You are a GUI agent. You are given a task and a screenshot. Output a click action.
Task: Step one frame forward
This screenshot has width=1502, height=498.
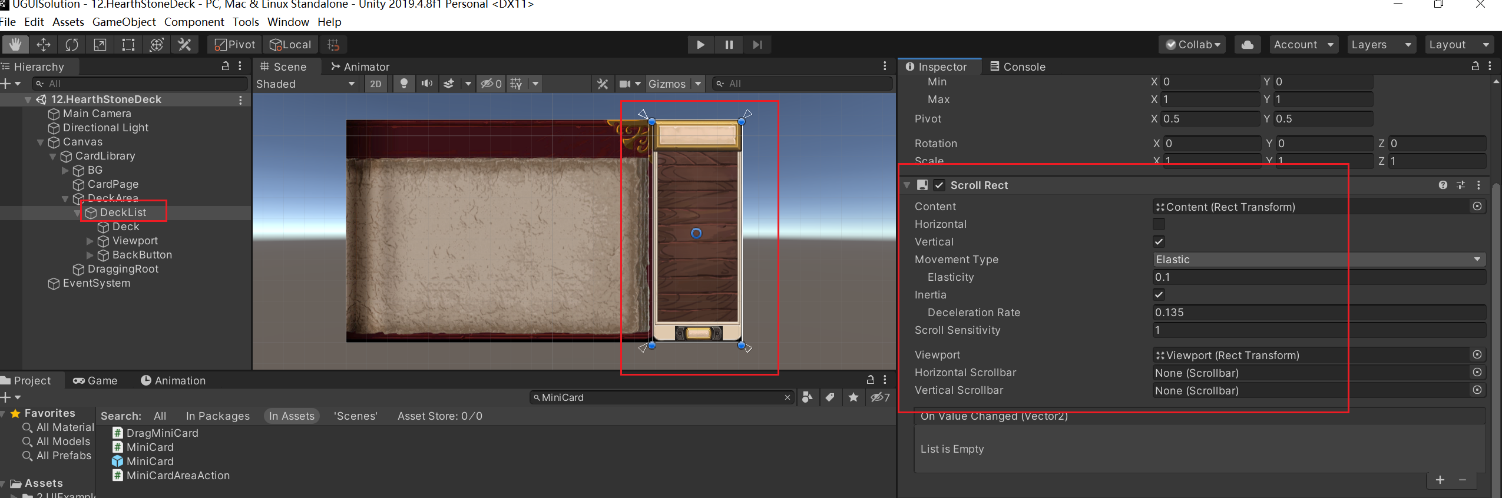tap(757, 45)
